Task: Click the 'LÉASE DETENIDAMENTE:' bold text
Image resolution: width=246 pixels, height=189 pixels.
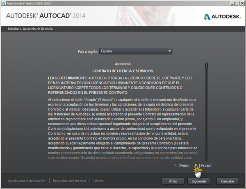Action: tap(68, 78)
